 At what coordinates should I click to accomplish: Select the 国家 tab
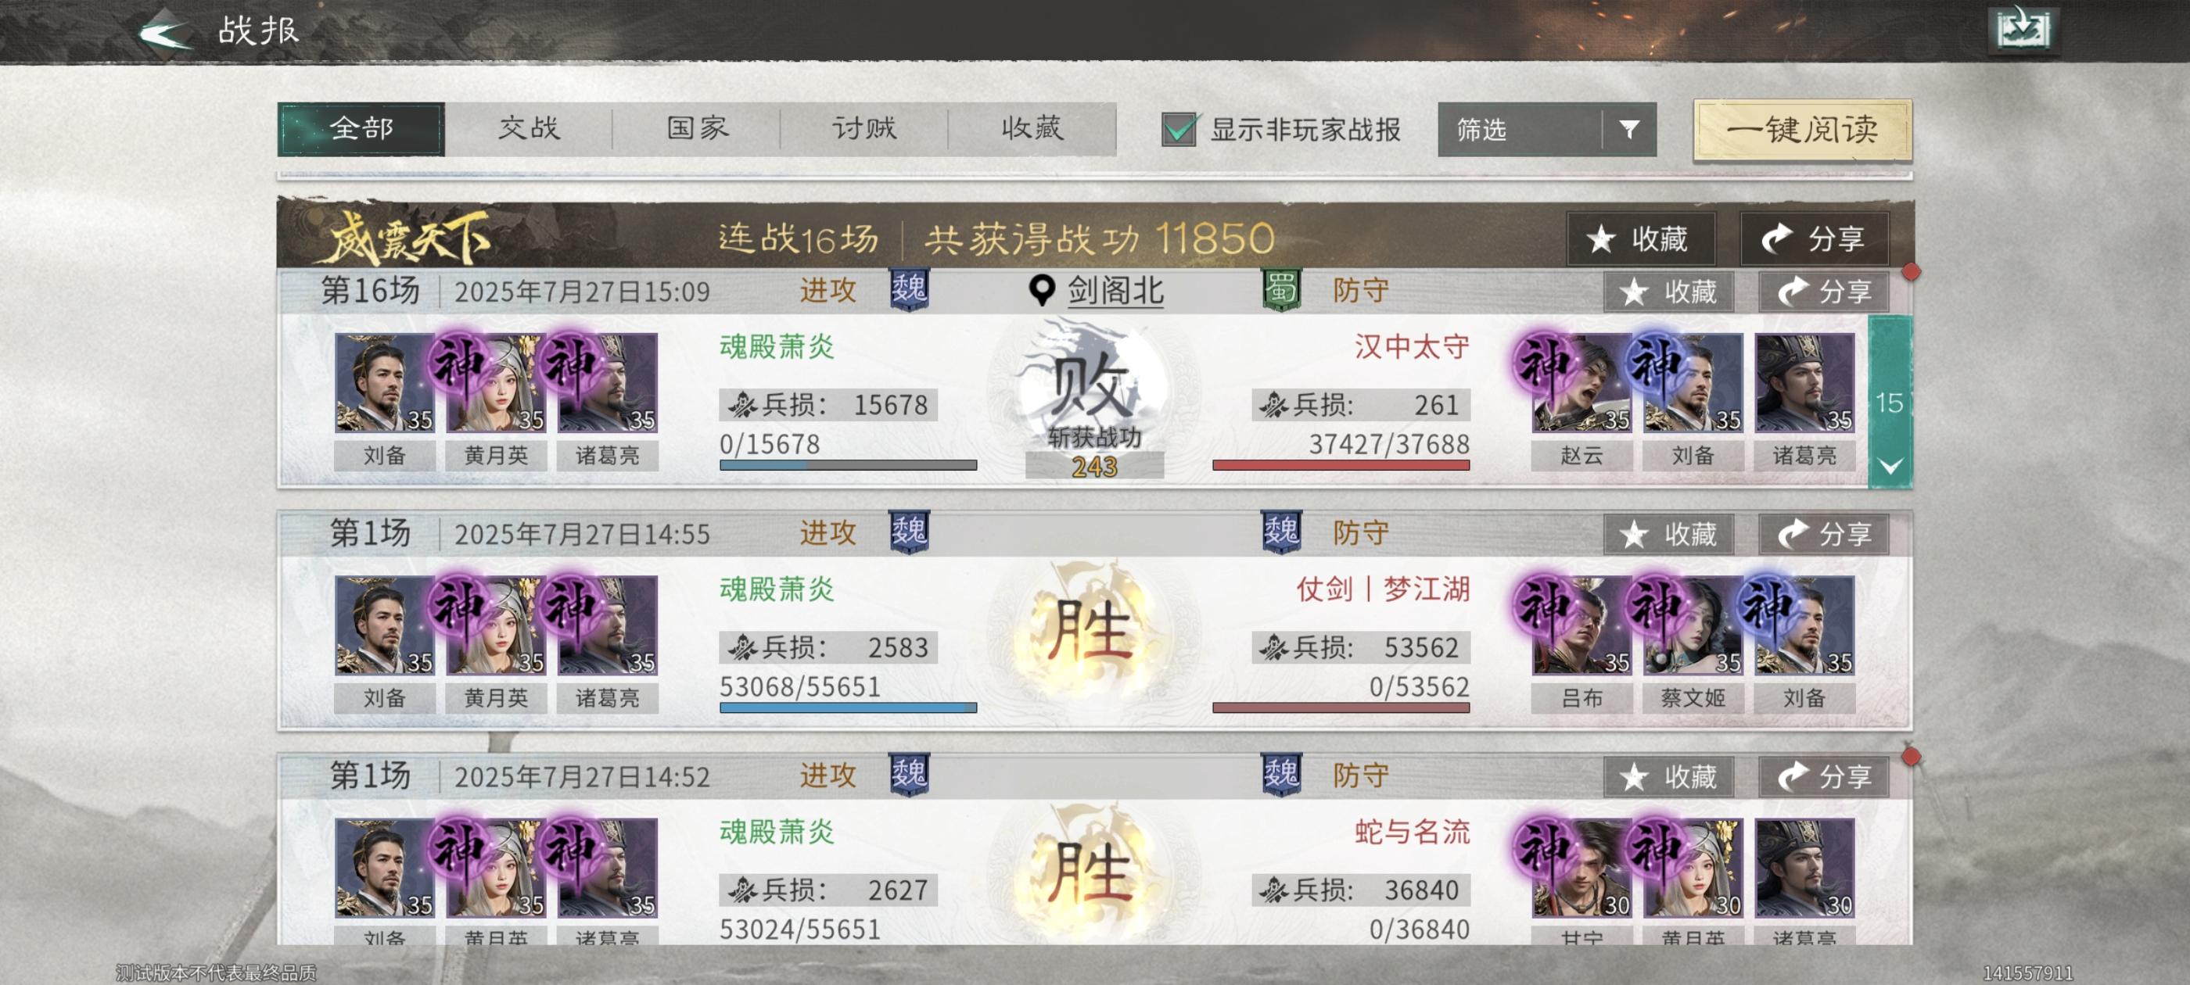point(696,129)
